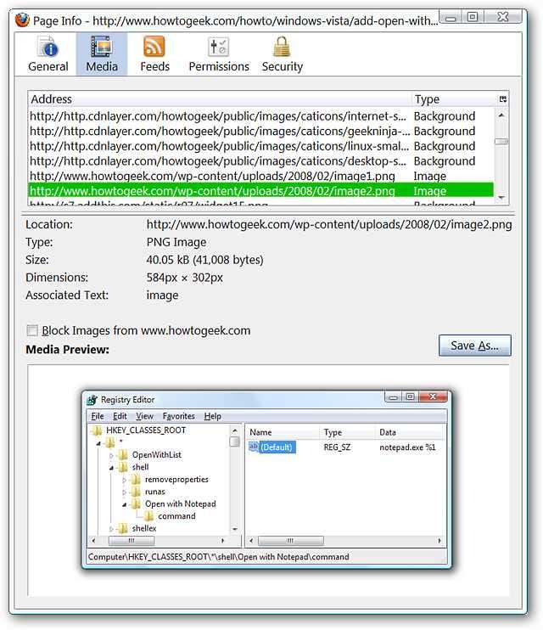Click the 40.05 kB size value

point(204,260)
